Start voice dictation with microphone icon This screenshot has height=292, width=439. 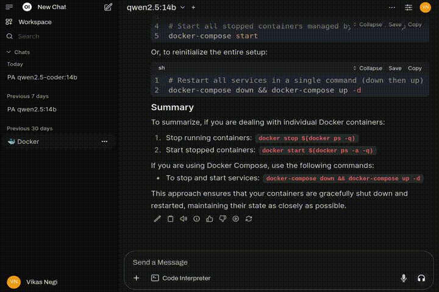tap(404, 278)
